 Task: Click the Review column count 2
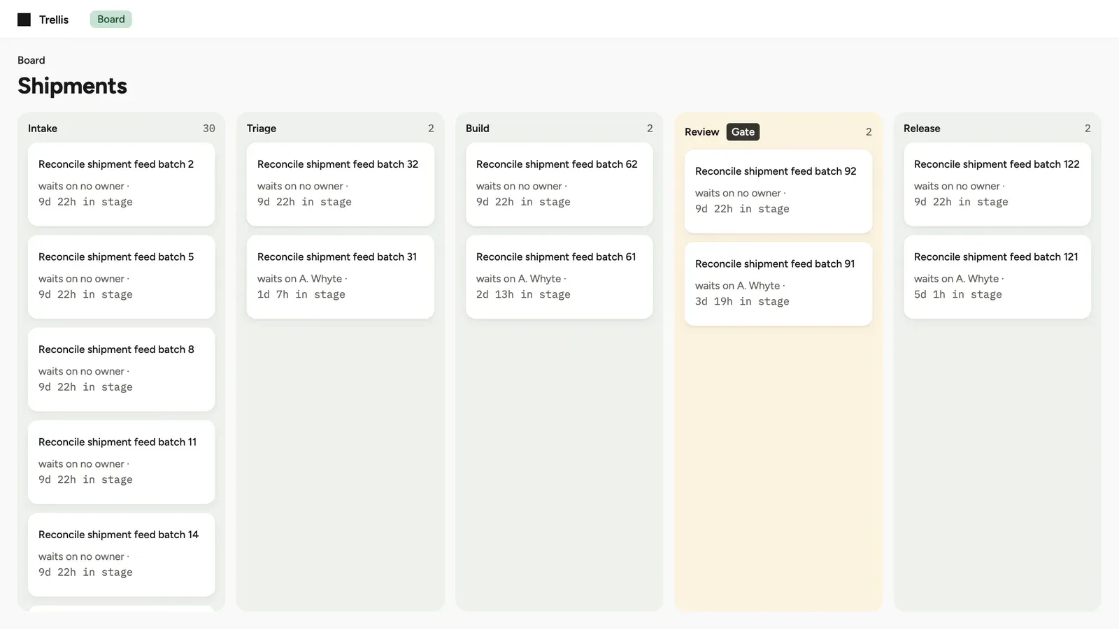869,132
